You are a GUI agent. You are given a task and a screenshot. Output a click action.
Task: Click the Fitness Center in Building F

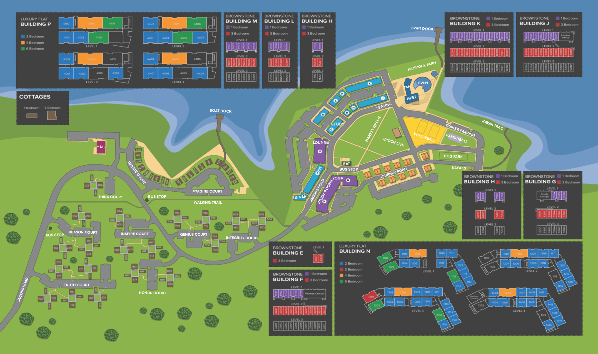pos(314,293)
